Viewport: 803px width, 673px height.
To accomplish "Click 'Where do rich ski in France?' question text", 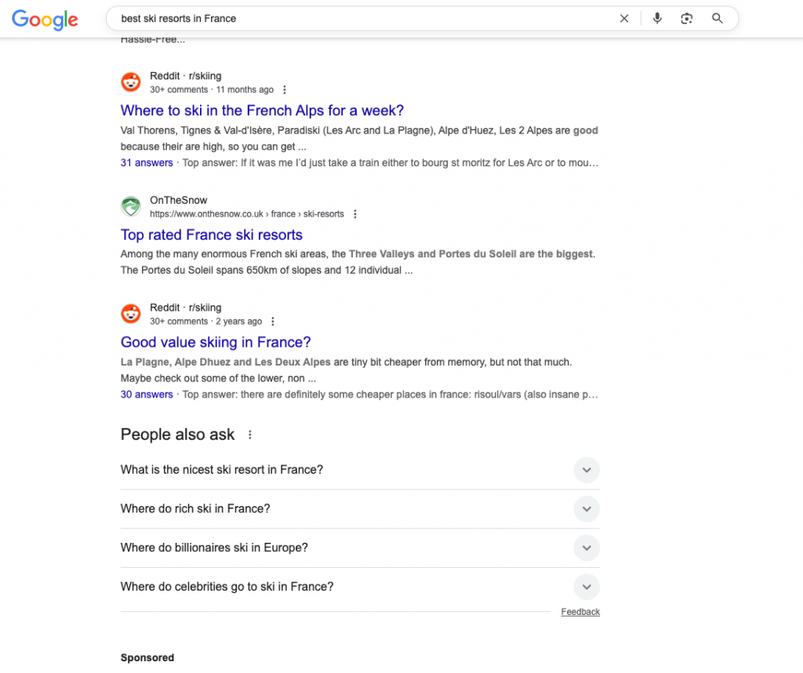I will click(195, 508).
